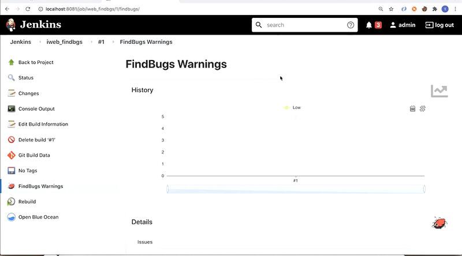Select Delete build '#1'
This screenshot has height=256, width=462.
[37, 140]
